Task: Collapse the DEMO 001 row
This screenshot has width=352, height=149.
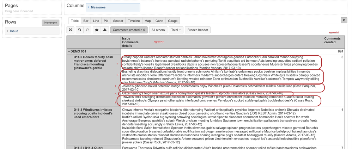Action: pyautogui.click(x=69, y=51)
